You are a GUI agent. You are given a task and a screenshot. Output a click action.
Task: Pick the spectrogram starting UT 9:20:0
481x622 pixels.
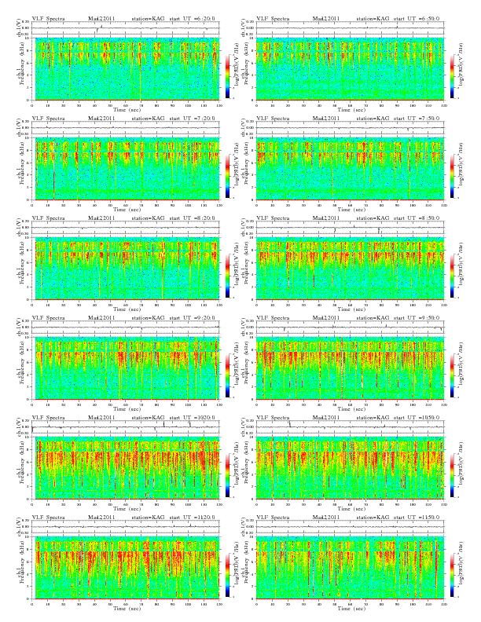point(126,368)
